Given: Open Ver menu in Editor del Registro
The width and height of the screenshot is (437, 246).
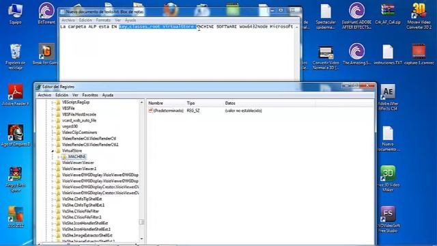Looking at the screenshot, I should pyautogui.click(x=75, y=95).
